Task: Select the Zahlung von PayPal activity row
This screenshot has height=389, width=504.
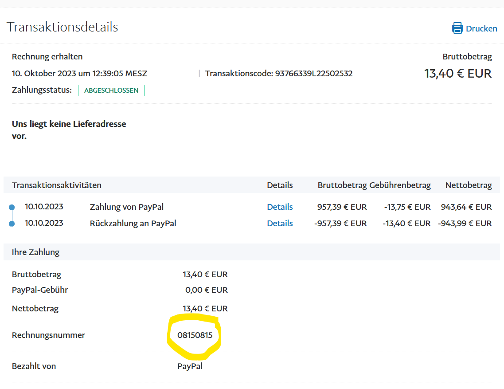Action: point(127,207)
